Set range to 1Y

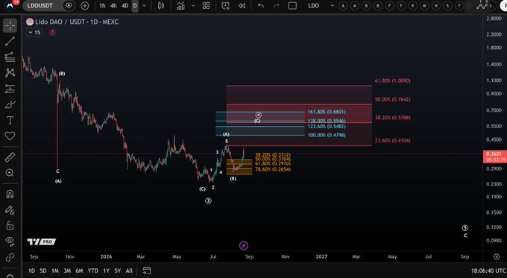tap(106, 271)
